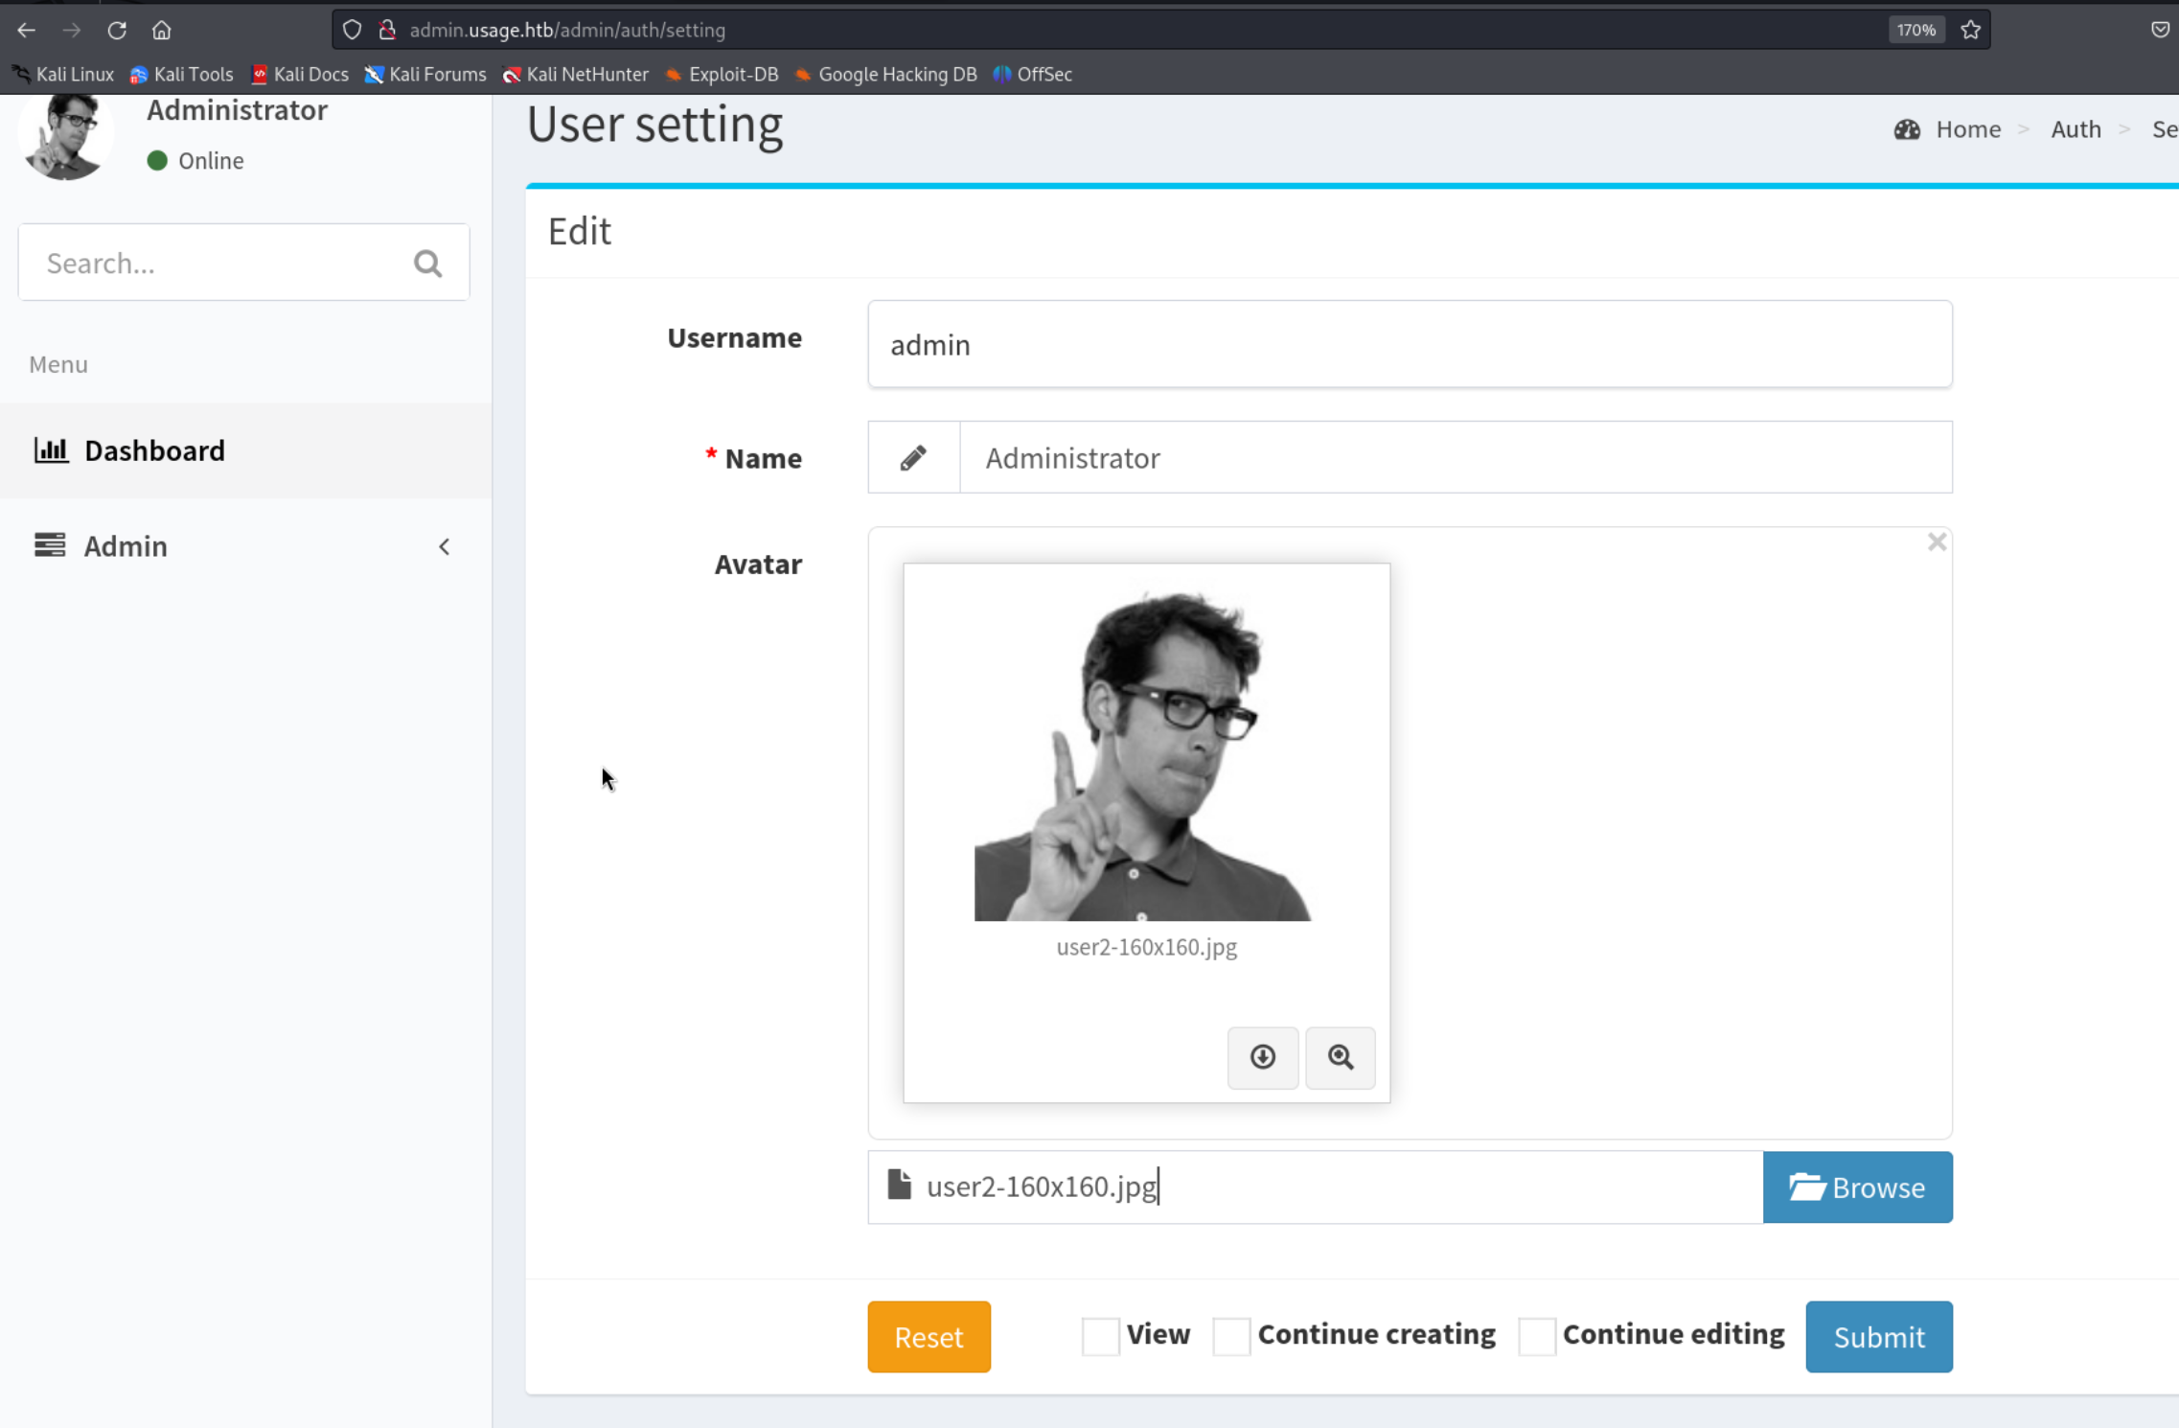Open the Kali NetHunter bookmark
The image size is (2179, 1428).
pos(576,74)
